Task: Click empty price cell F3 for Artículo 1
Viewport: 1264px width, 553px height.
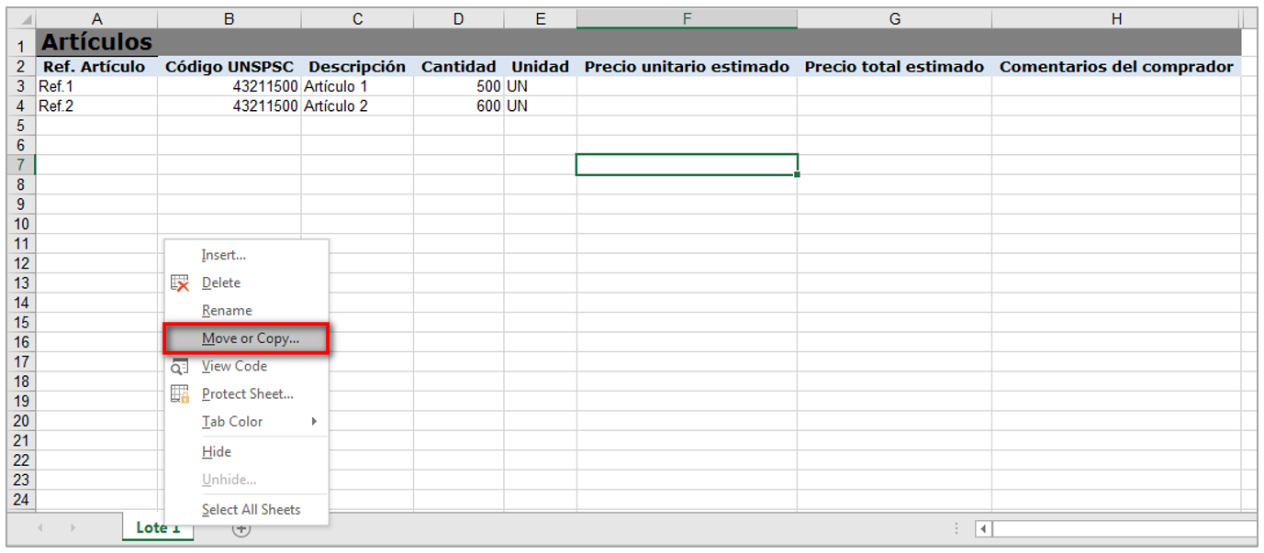Action: click(x=687, y=86)
